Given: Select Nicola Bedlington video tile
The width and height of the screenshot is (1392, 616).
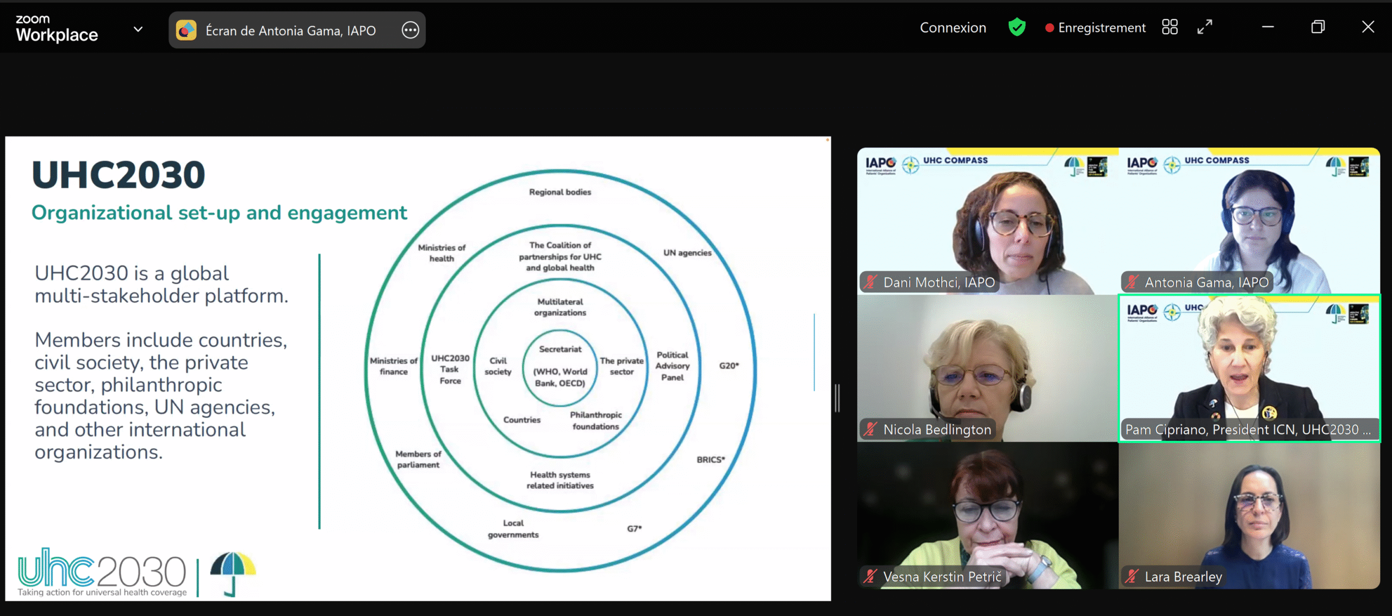Looking at the screenshot, I should (987, 369).
